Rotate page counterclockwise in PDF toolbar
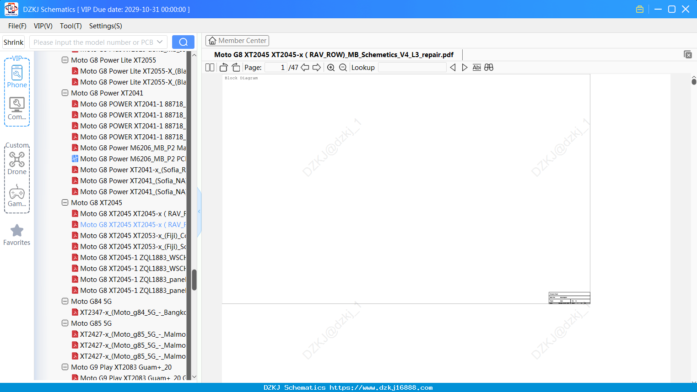697x392 pixels. pyautogui.click(x=224, y=68)
